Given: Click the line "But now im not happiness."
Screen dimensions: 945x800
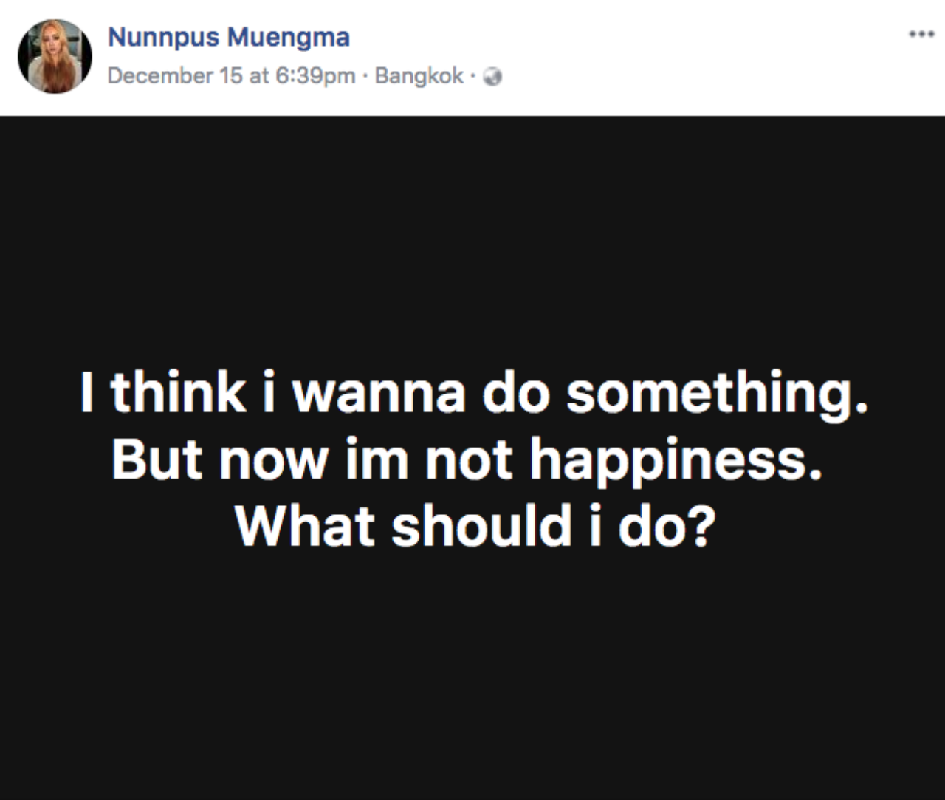Looking at the screenshot, I should [x=467, y=459].
